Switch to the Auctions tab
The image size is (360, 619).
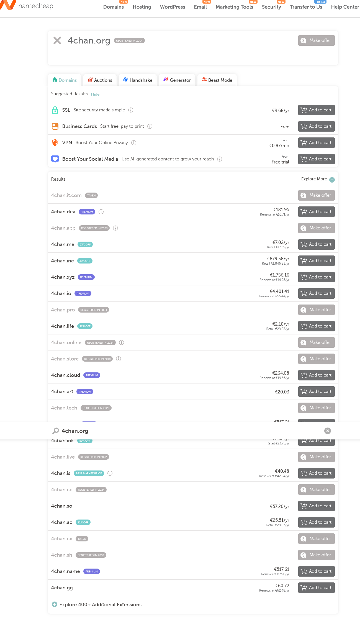coord(100,80)
